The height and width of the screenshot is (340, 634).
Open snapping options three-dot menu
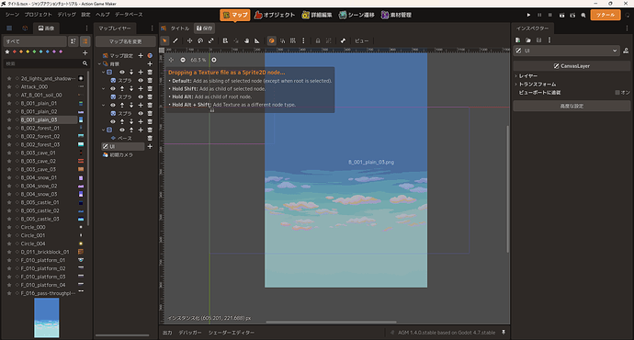click(x=303, y=40)
